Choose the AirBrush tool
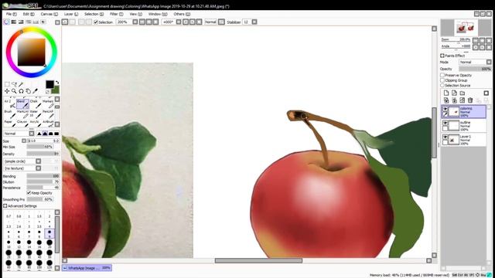The image size is (495, 278). pos(48,124)
